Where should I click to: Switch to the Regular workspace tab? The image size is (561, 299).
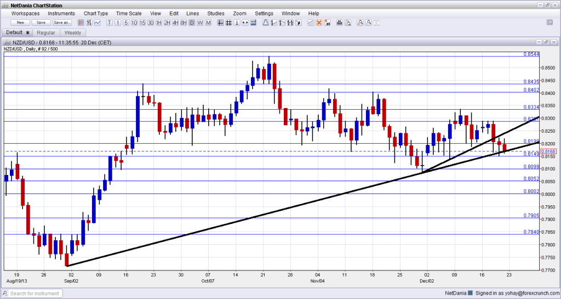point(46,32)
